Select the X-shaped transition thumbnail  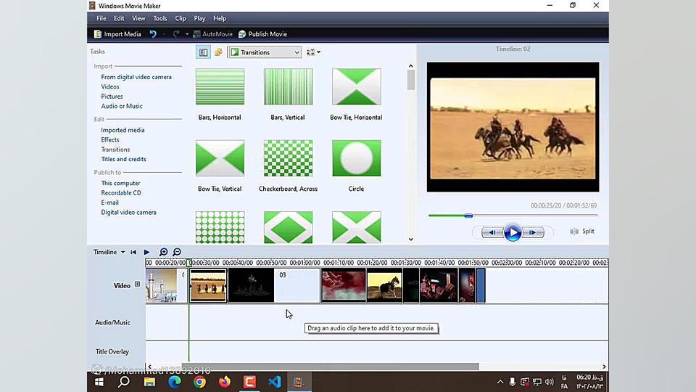[x=357, y=227]
